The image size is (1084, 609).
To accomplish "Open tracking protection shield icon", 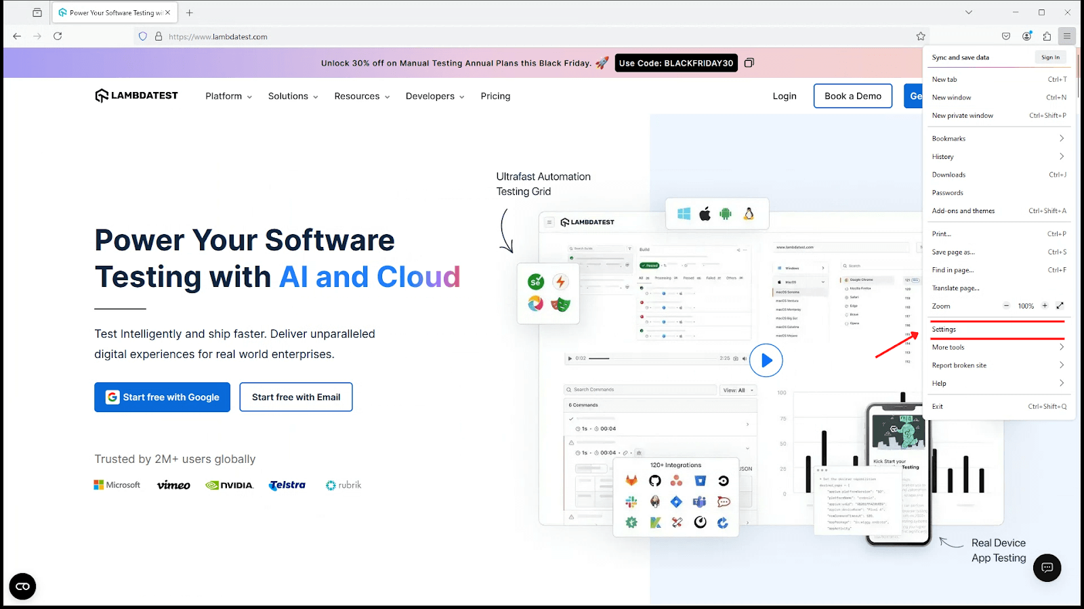I will pyautogui.click(x=143, y=37).
